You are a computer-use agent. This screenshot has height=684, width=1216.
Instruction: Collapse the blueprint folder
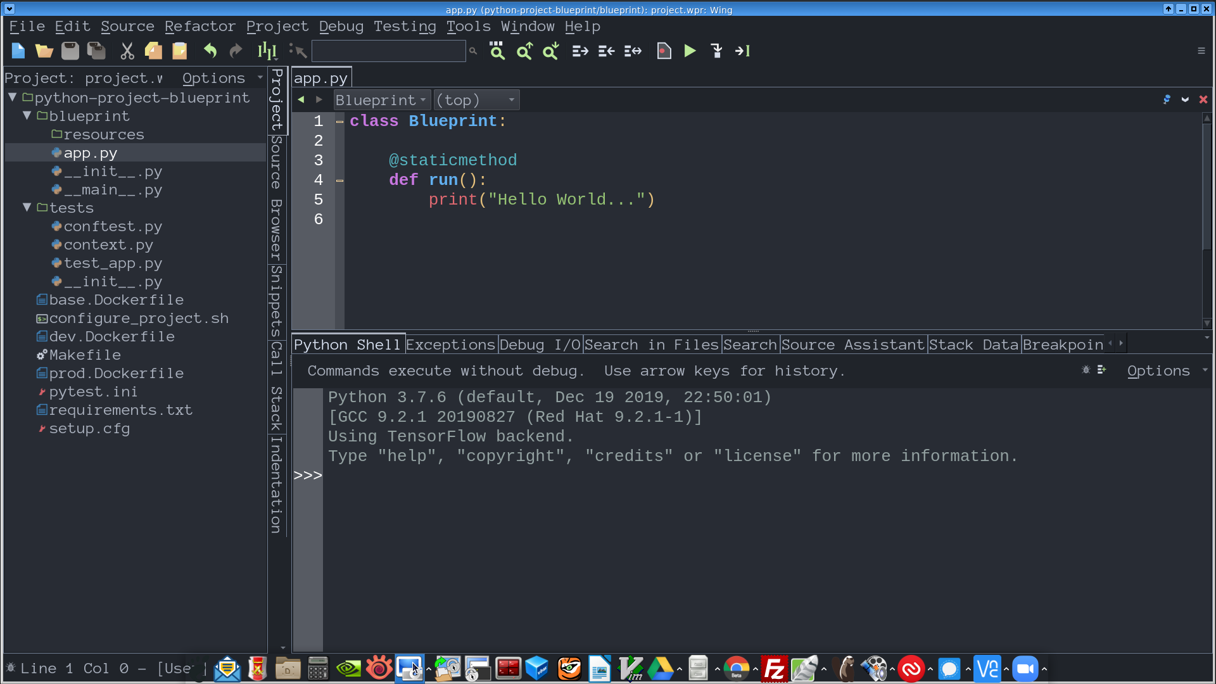(x=27, y=116)
